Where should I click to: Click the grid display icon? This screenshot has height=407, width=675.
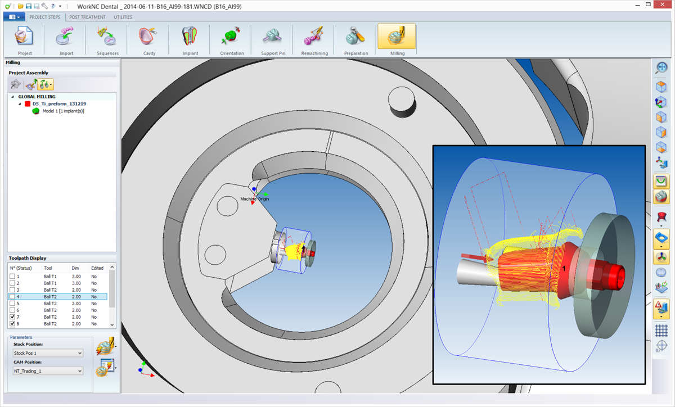[661, 330]
